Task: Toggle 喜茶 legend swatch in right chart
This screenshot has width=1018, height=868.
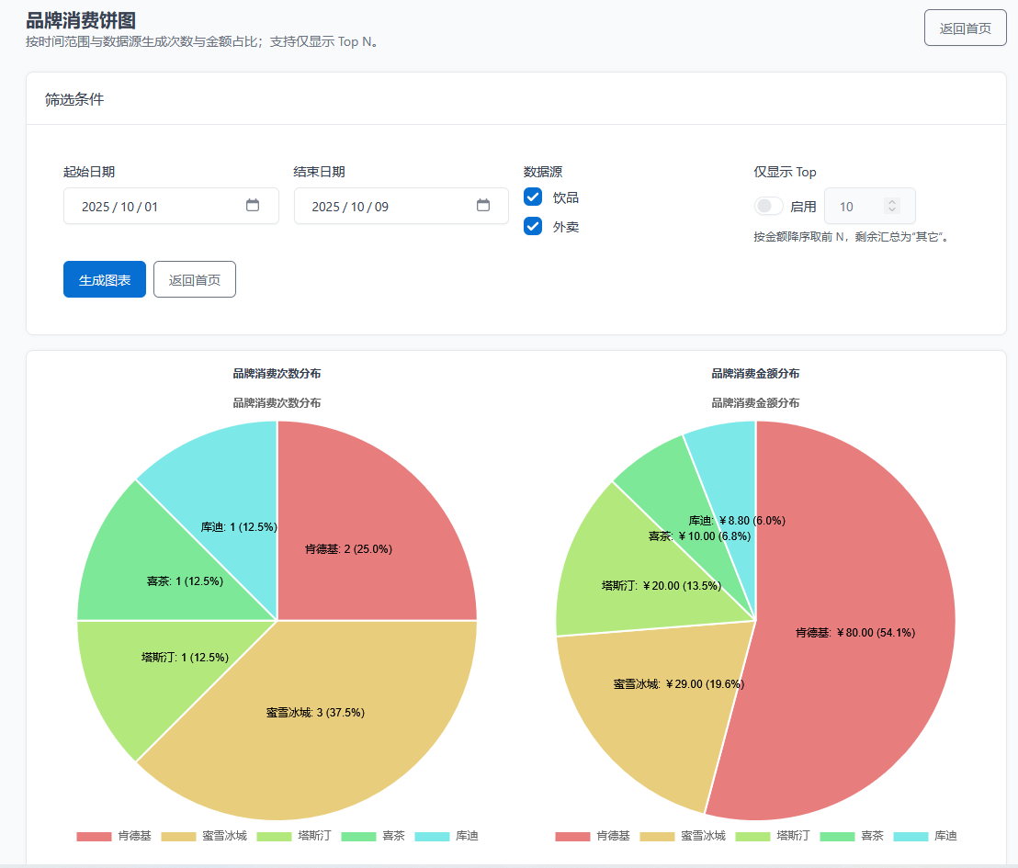Action: (x=837, y=837)
